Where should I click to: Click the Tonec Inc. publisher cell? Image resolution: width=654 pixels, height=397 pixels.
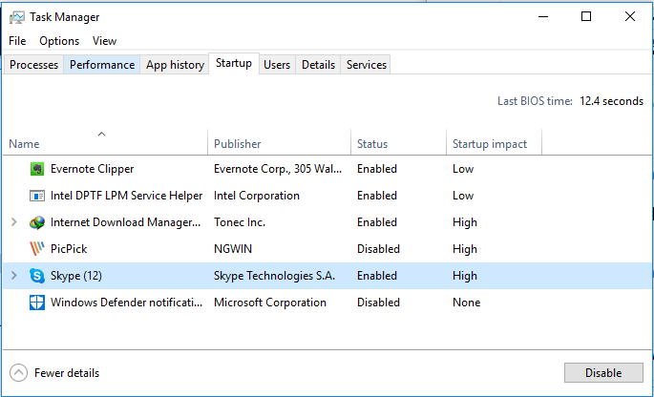pyautogui.click(x=240, y=222)
